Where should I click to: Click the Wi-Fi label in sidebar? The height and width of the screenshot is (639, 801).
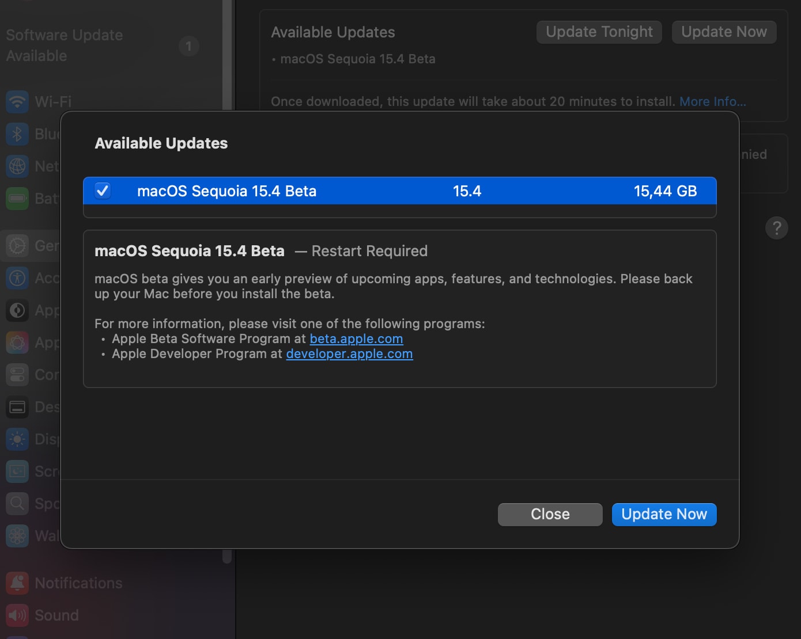point(53,102)
